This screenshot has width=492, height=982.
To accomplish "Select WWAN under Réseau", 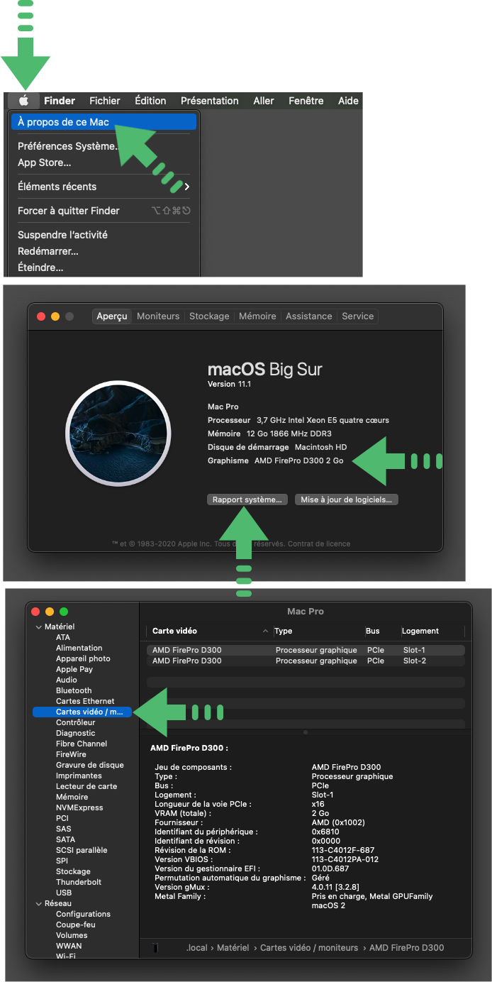I will [69, 947].
